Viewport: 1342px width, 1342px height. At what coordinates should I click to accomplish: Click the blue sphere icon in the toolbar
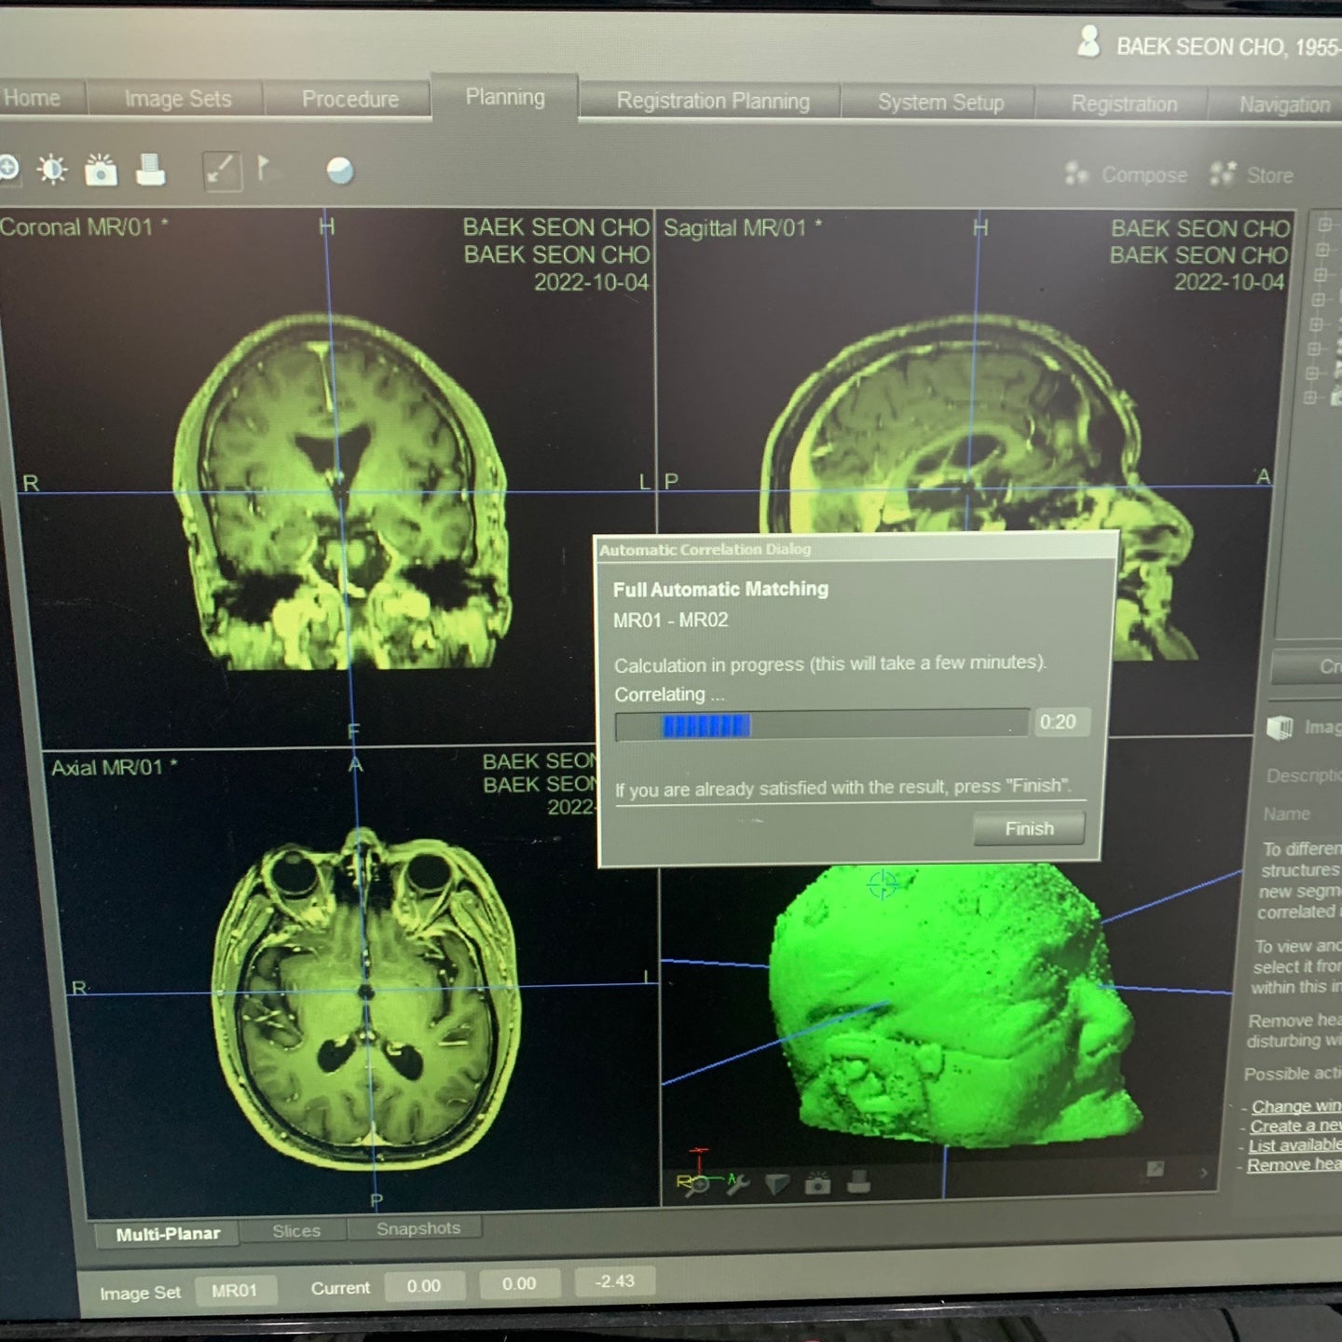click(340, 171)
